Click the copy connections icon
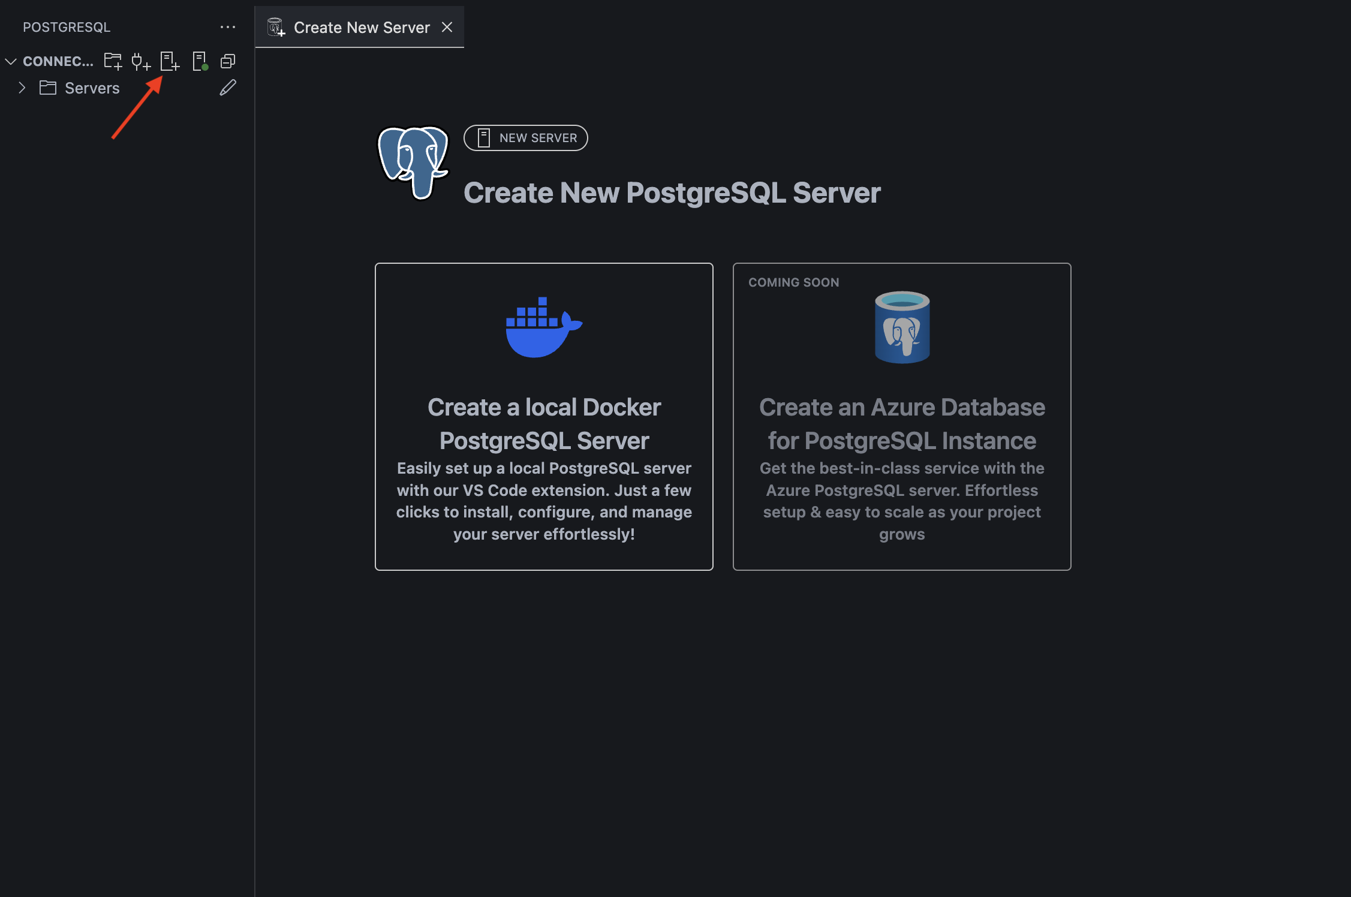Screen dimensions: 1351x897 pos(228,61)
